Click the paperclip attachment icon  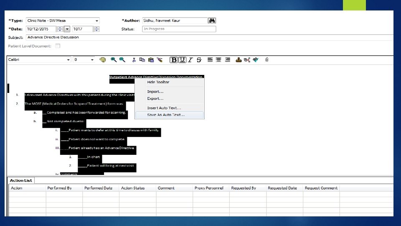(267, 60)
